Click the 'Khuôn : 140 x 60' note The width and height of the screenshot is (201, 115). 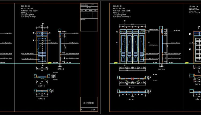(x=27, y=9)
